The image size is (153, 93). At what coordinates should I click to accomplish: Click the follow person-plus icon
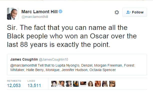point(128,12)
